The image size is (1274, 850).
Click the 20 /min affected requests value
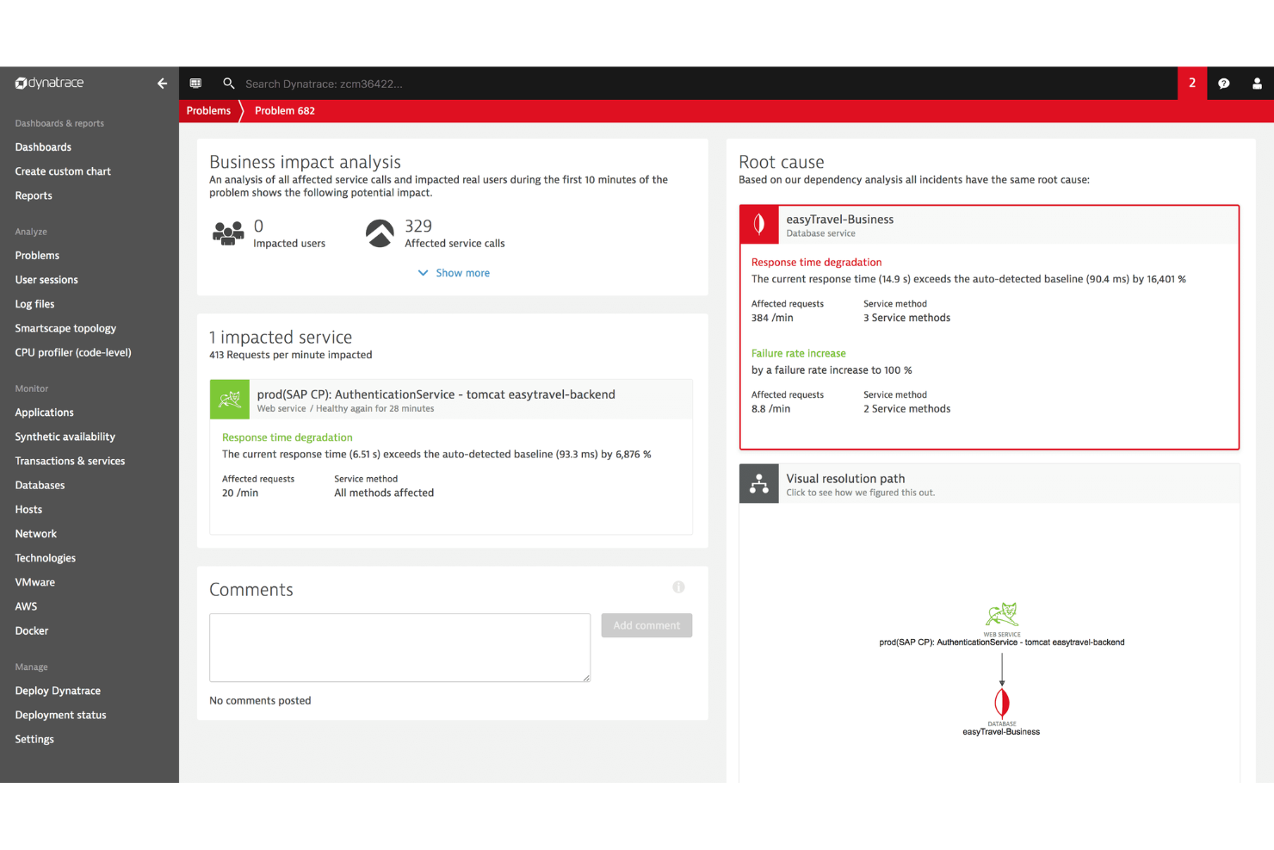(240, 493)
